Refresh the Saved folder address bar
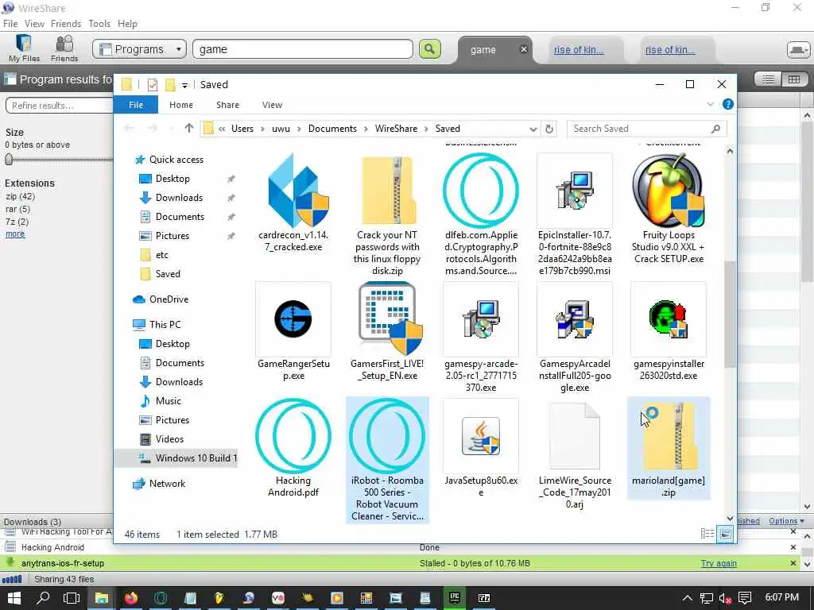Screen dimensions: 814x610 point(549,129)
